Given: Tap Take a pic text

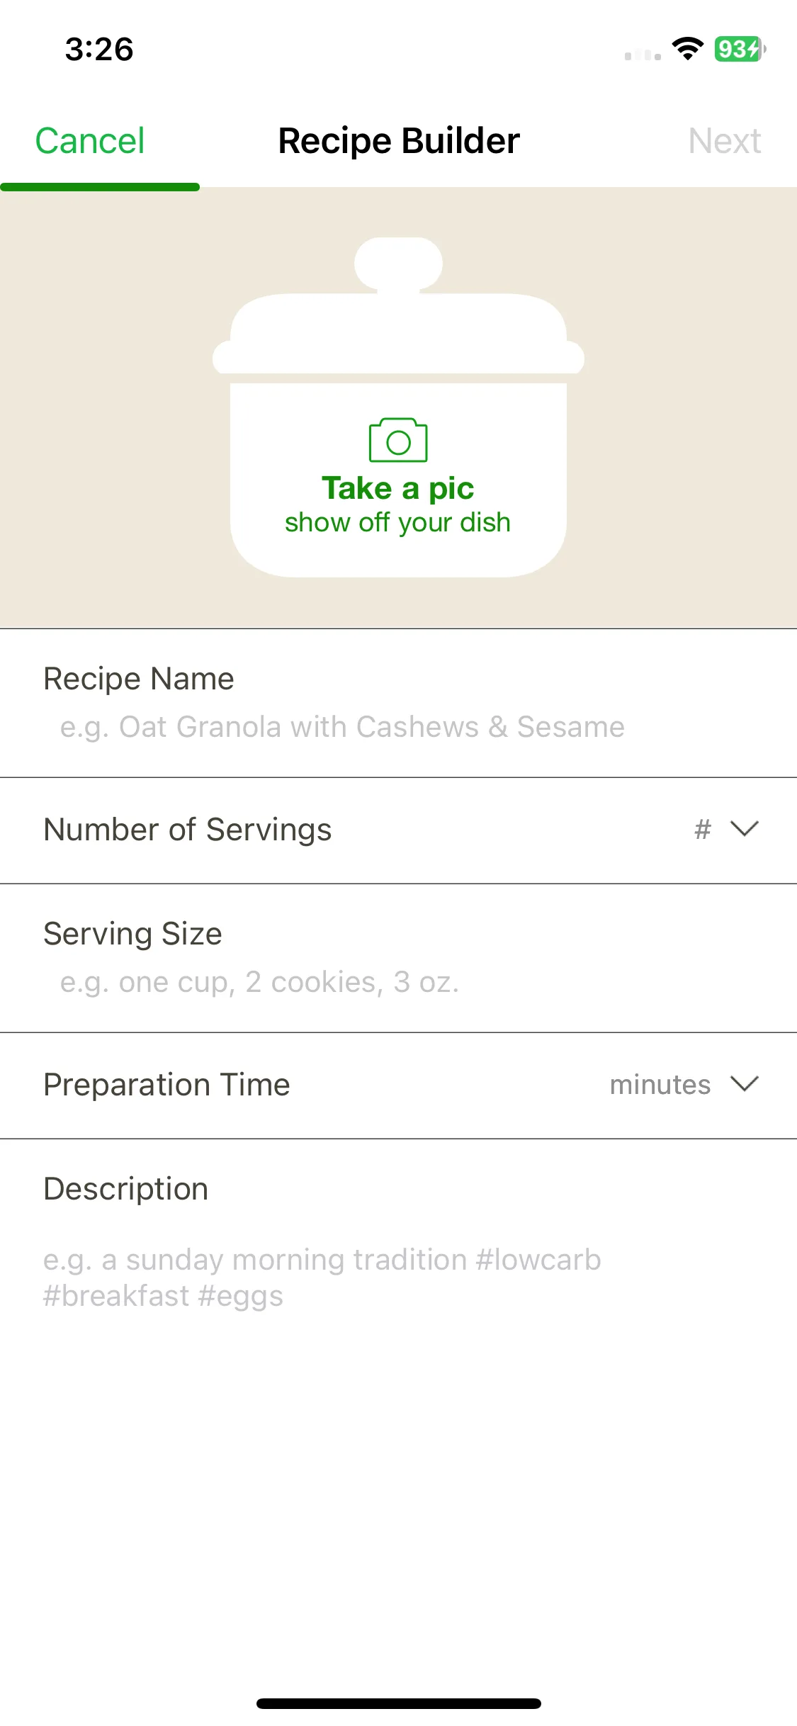Looking at the screenshot, I should [398, 488].
